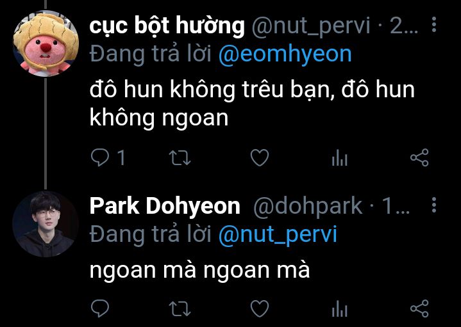Screen dimensions: 461x327
Task: Like the tweet from @nut_pervi
Action: coord(260,157)
